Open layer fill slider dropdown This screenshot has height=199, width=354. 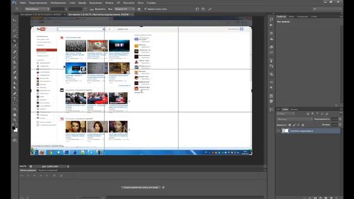tap(340, 124)
